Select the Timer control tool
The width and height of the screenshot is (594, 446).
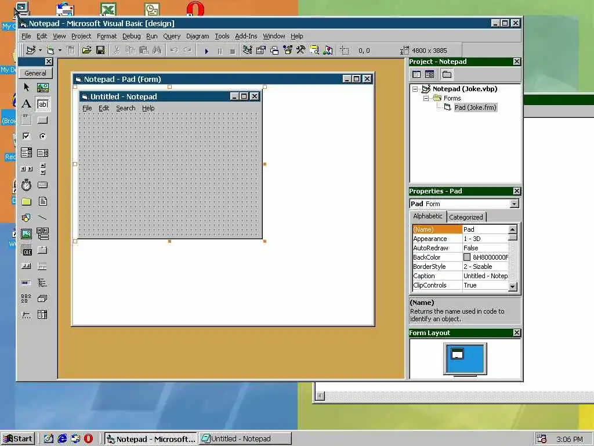click(x=26, y=185)
